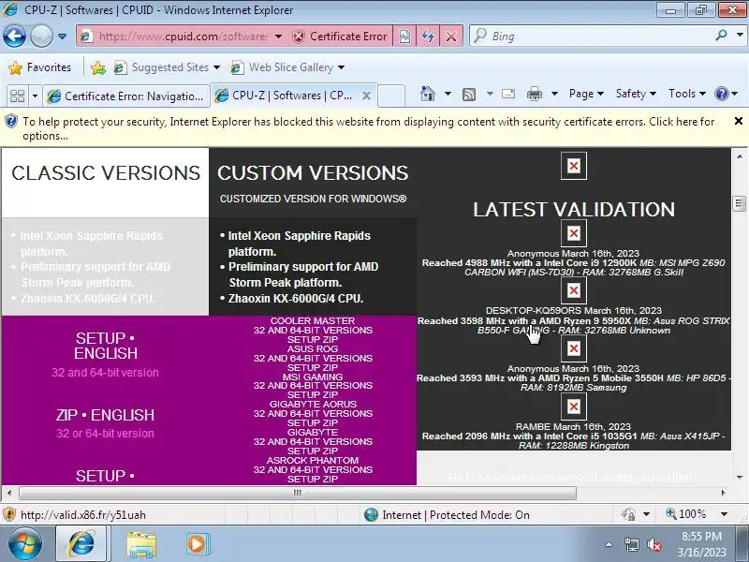Click the SETUP • ENGLISH download link
The height and width of the screenshot is (562, 749).
(x=105, y=346)
